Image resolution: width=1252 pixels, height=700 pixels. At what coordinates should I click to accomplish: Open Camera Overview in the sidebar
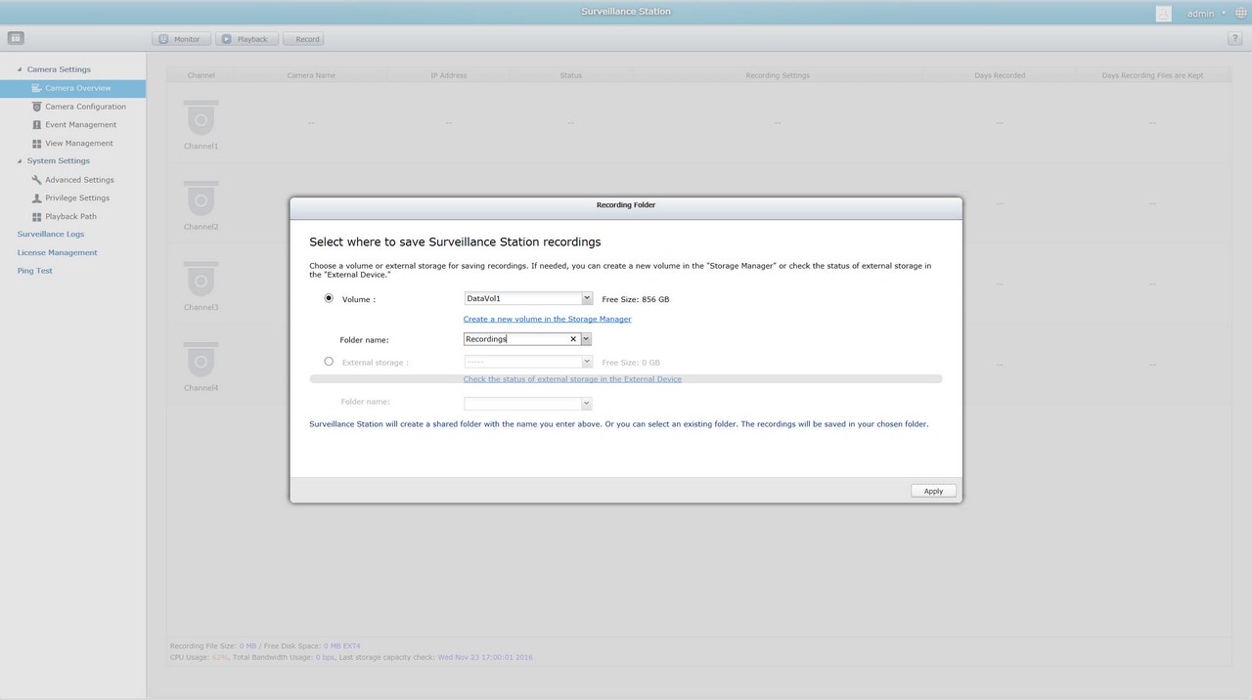coord(78,88)
